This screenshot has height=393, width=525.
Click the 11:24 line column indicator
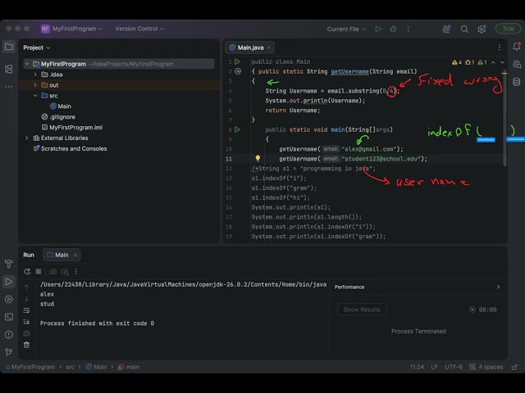tap(417, 367)
